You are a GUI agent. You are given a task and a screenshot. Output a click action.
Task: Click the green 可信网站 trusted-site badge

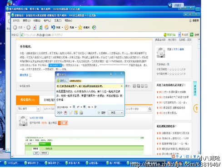pyautogui.click(x=169, y=35)
